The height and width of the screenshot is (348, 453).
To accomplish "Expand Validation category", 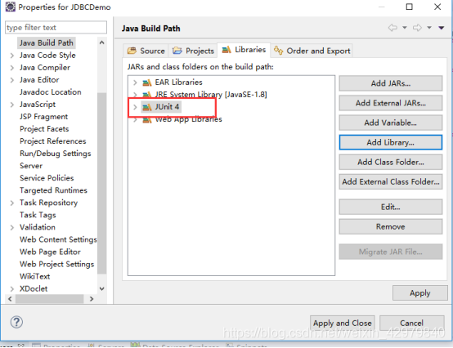I will (x=11, y=227).
